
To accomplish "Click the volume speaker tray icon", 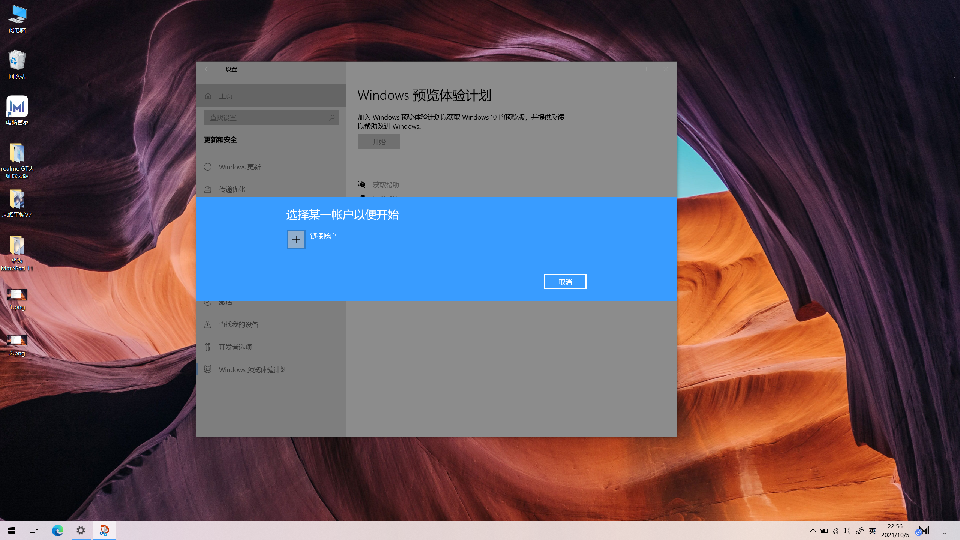I will [x=846, y=531].
